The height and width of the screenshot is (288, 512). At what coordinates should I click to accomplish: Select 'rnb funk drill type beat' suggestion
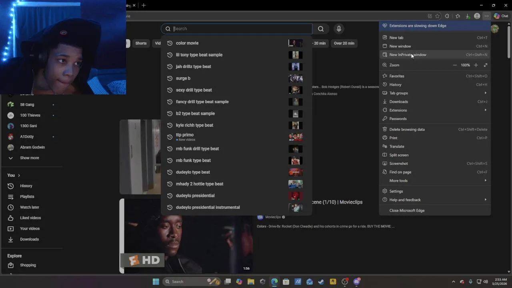[x=236, y=149]
